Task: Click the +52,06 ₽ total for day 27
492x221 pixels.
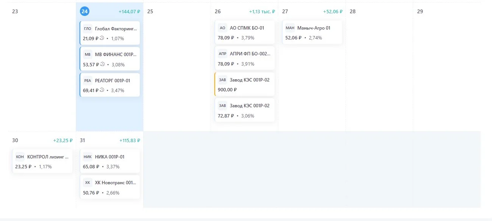Action: point(333,12)
